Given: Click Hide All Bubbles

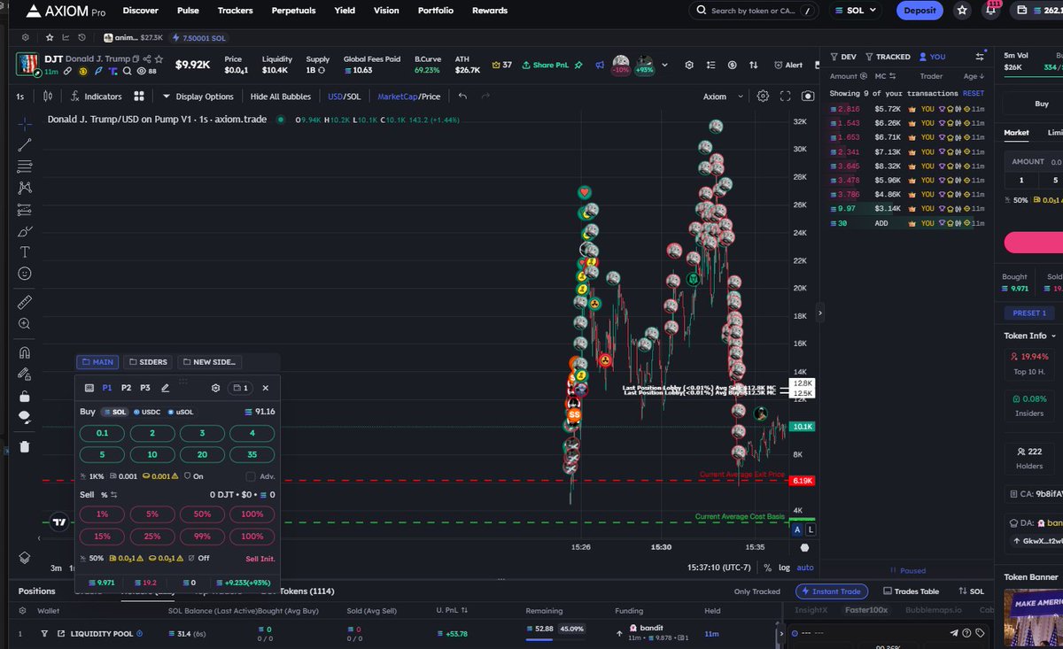Looking at the screenshot, I should [281, 97].
